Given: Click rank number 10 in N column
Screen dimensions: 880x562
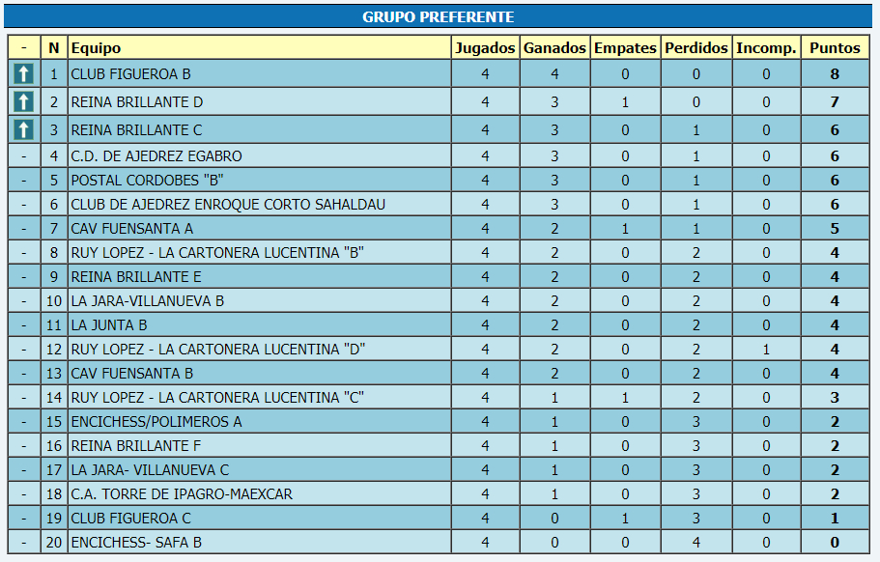Looking at the screenshot, I should tap(54, 300).
